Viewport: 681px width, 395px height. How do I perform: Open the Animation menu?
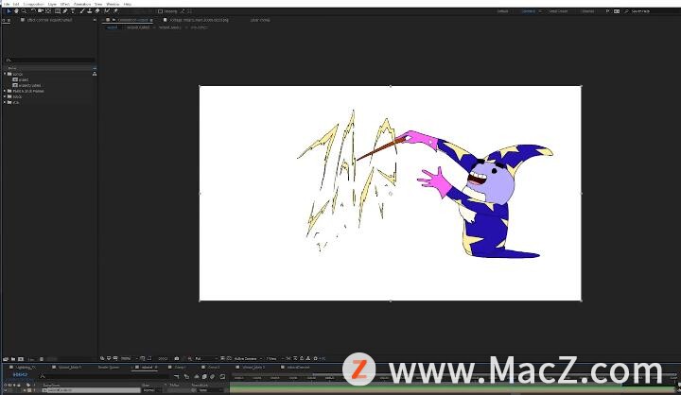(x=82, y=4)
